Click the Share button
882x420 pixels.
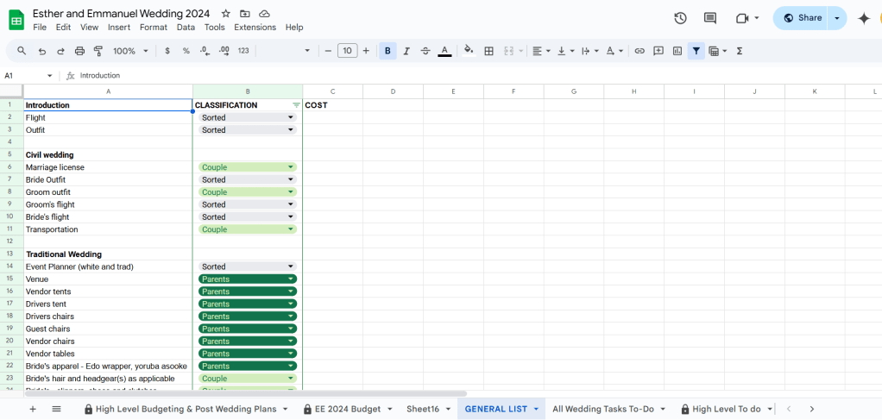(x=803, y=18)
